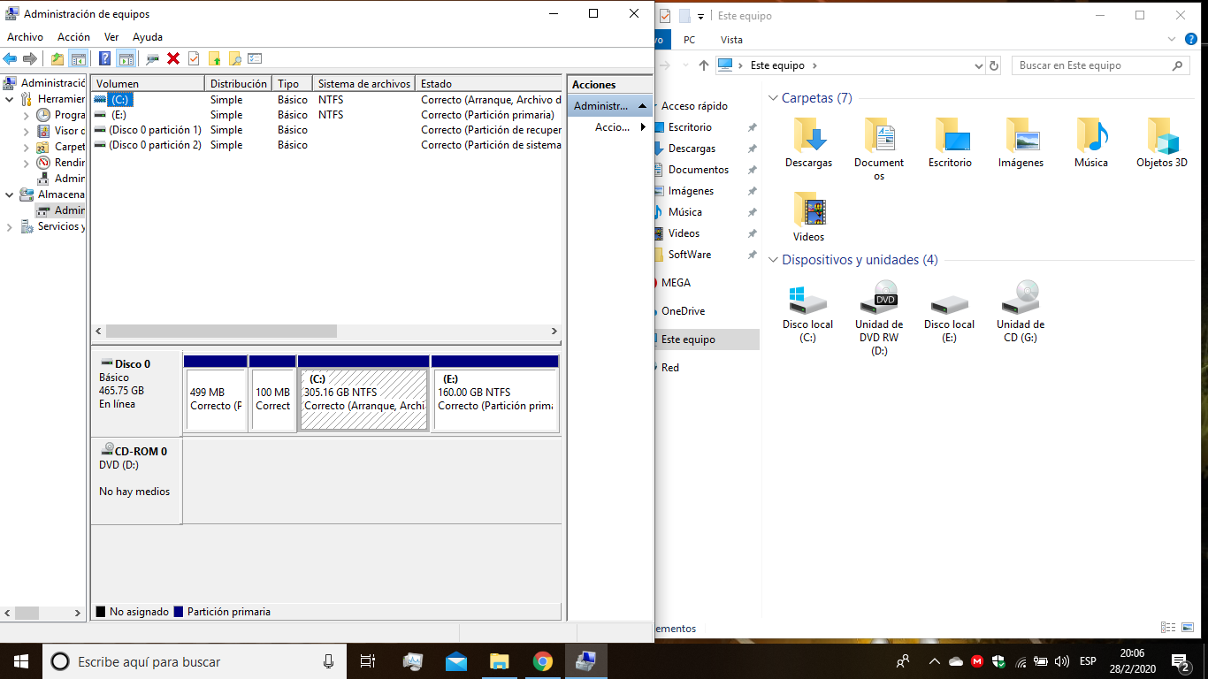The image size is (1208, 679).
Task: Click the properties checkmark page icon
Action: coord(194,58)
